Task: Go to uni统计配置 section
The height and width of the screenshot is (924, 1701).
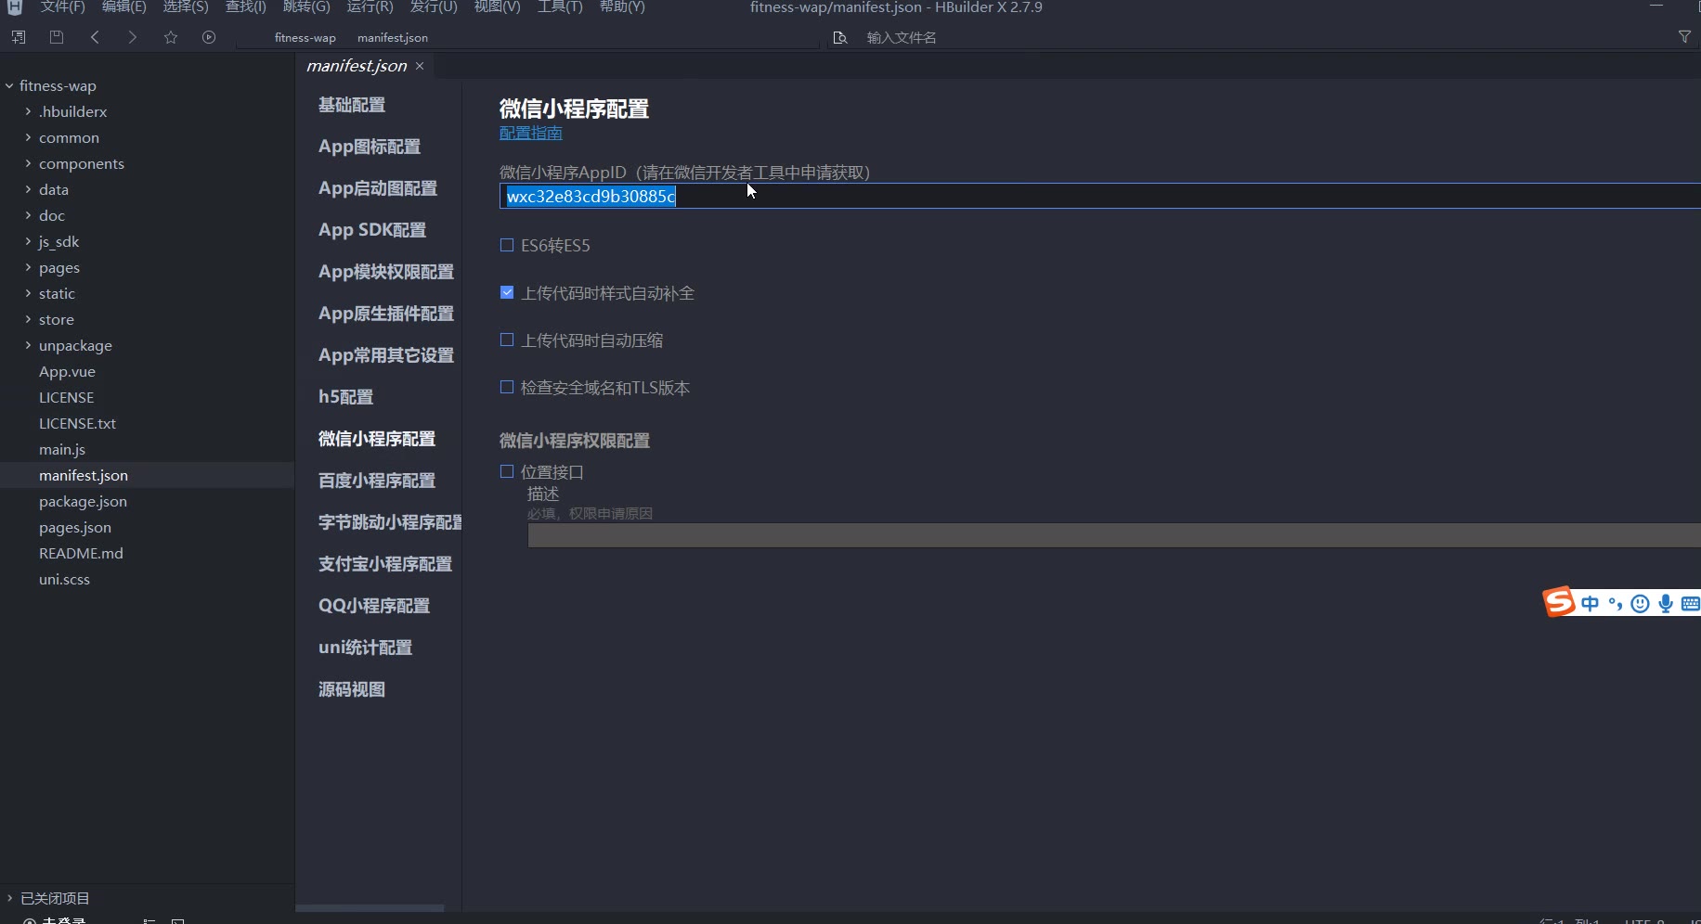Action: pyautogui.click(x=365, y=648)
